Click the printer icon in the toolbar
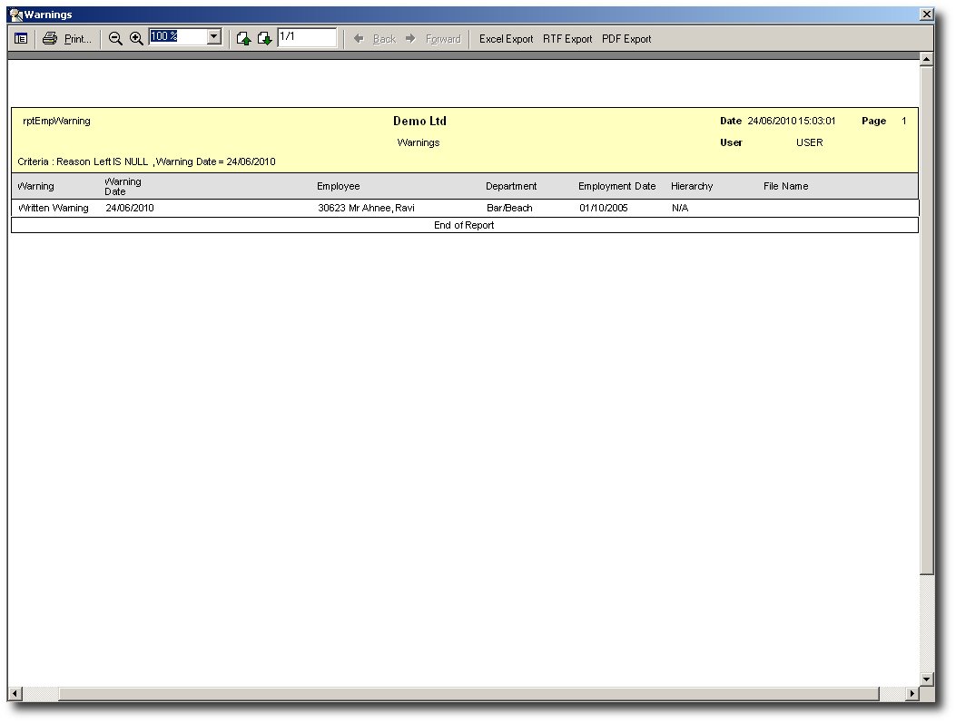956x723 pixels. click(x=50, y=39)
